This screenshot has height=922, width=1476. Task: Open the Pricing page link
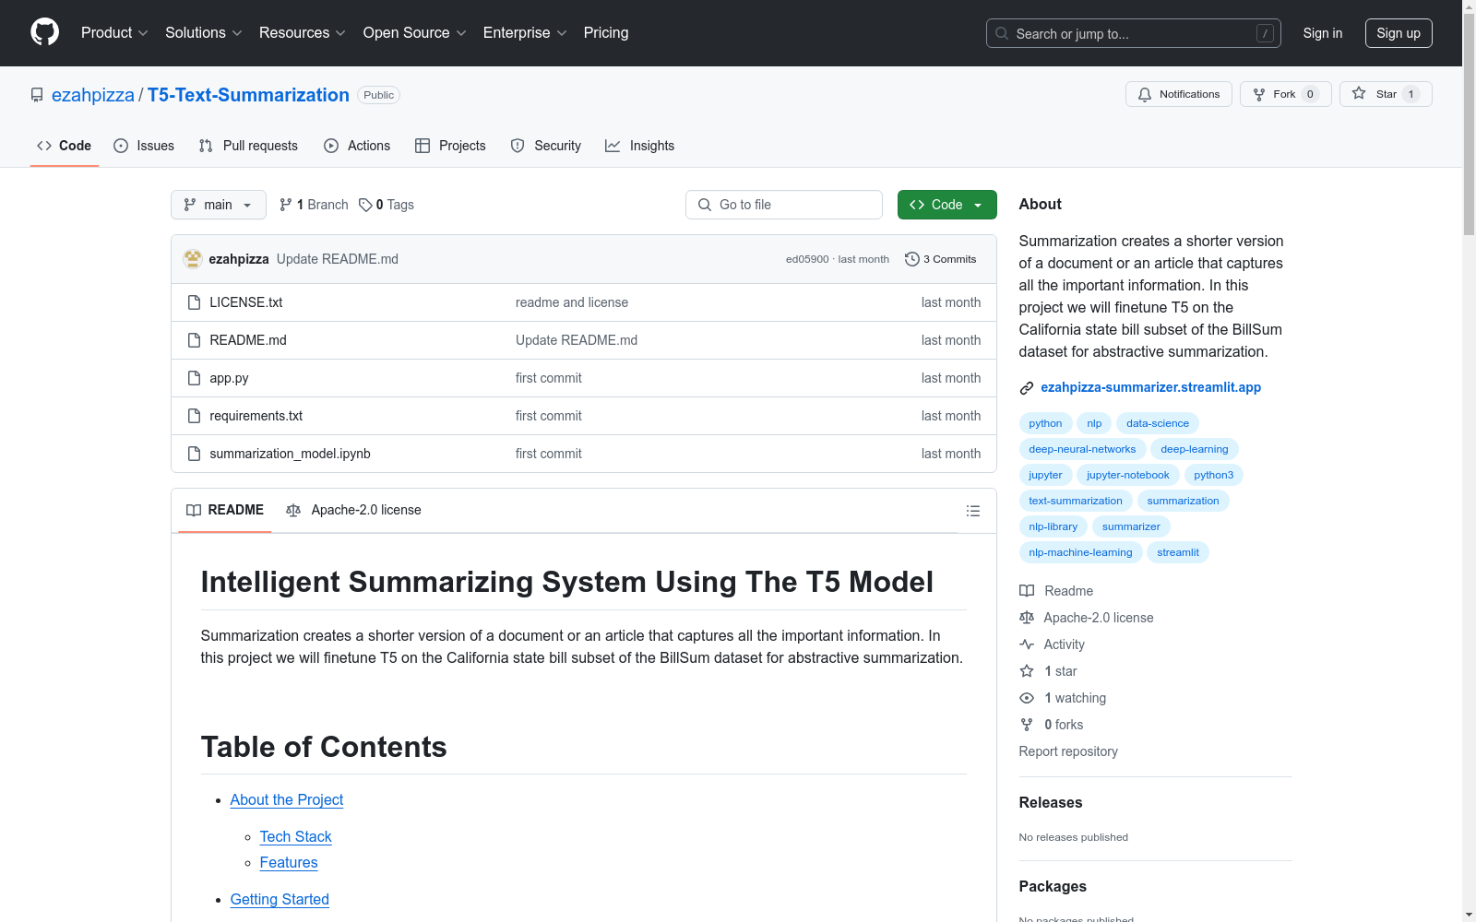606,32
